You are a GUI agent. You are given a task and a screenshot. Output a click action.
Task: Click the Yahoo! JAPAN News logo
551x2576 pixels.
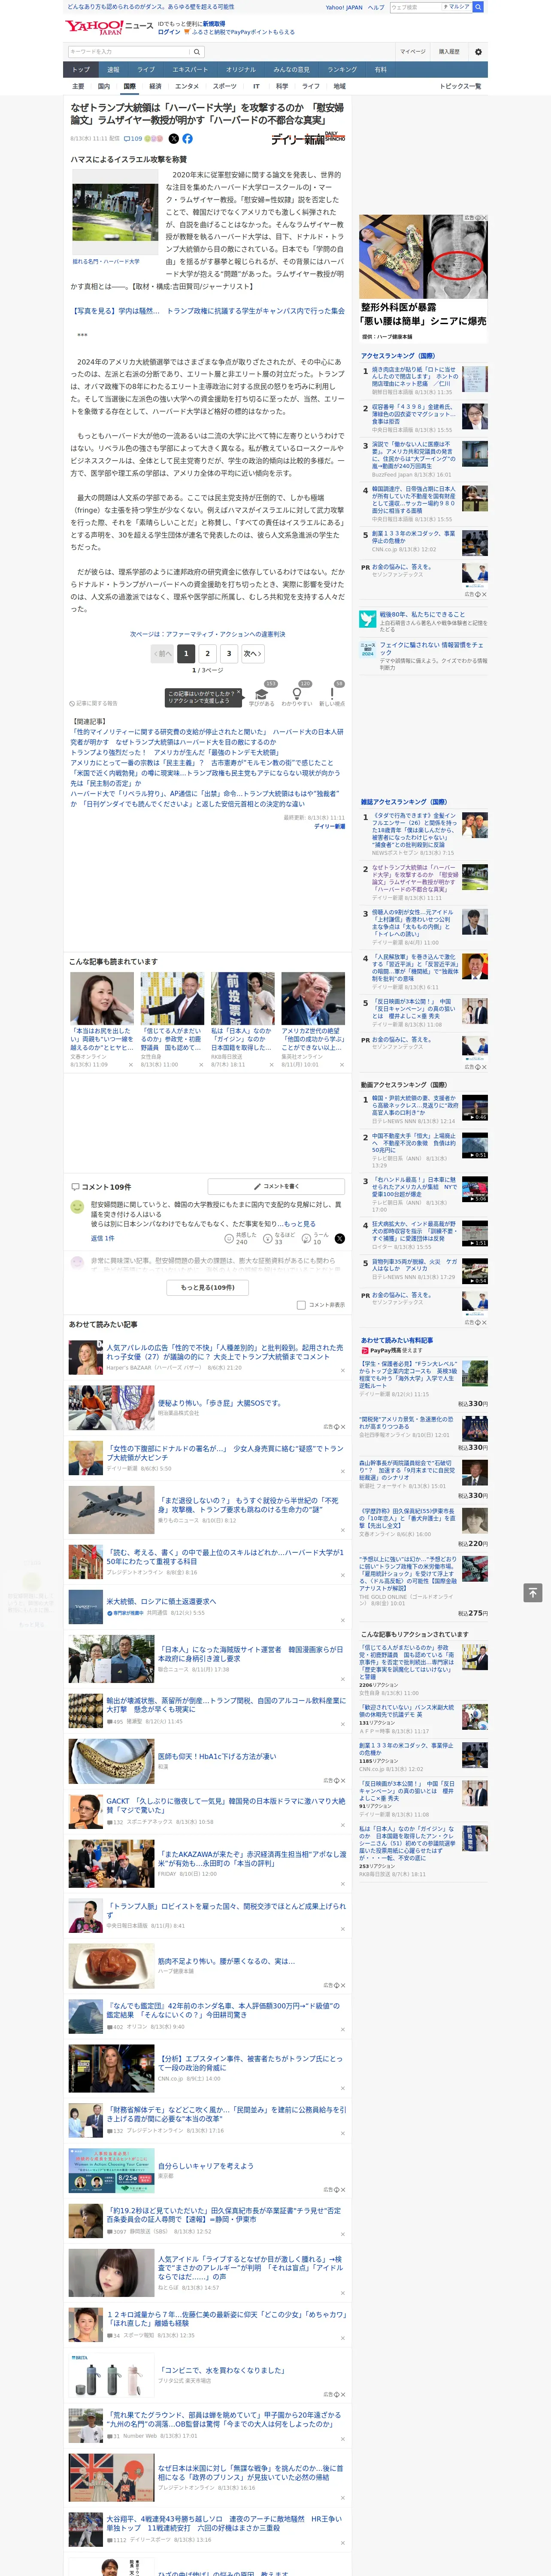(x=109, y=27)
